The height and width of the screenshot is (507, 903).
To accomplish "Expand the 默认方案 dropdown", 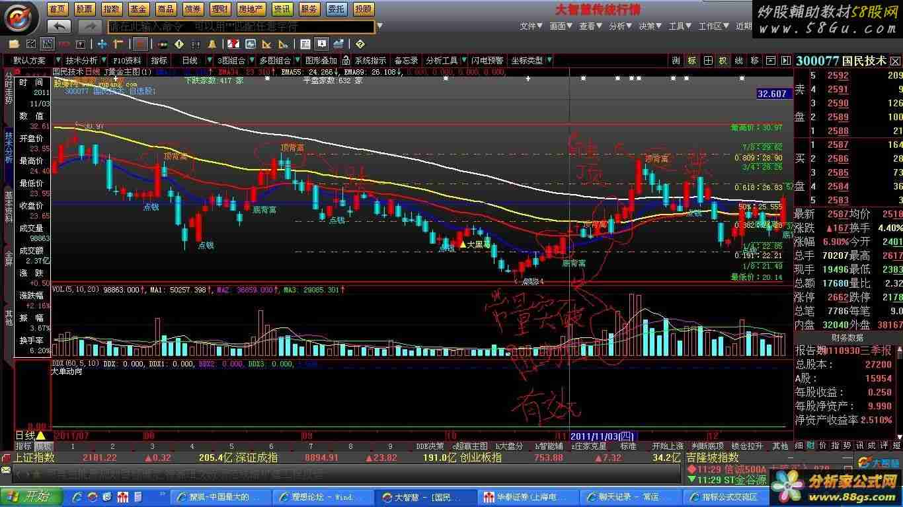I will coord(59,61).
